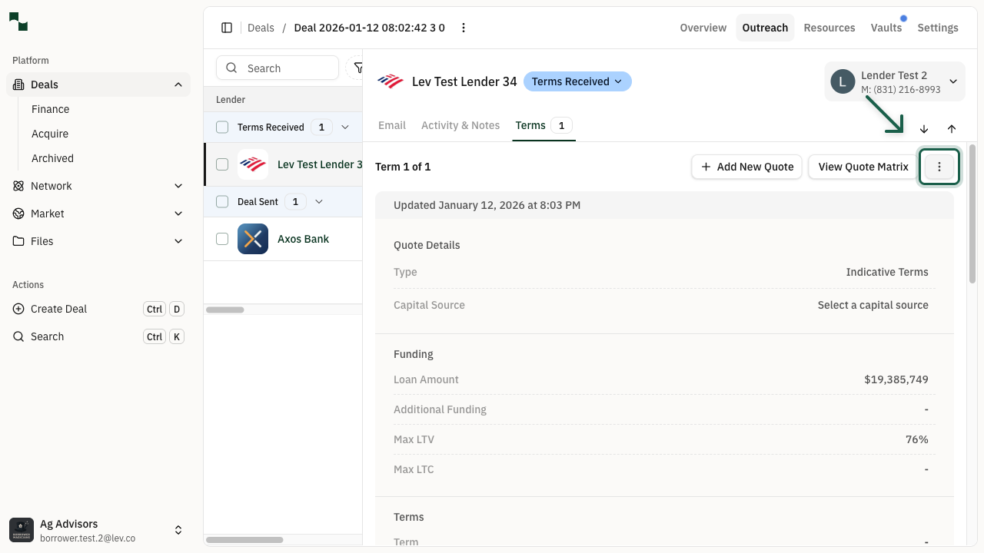Click the filter icon next to lender search
Viewport: 984px width, 553px height.
click(359, 68)
